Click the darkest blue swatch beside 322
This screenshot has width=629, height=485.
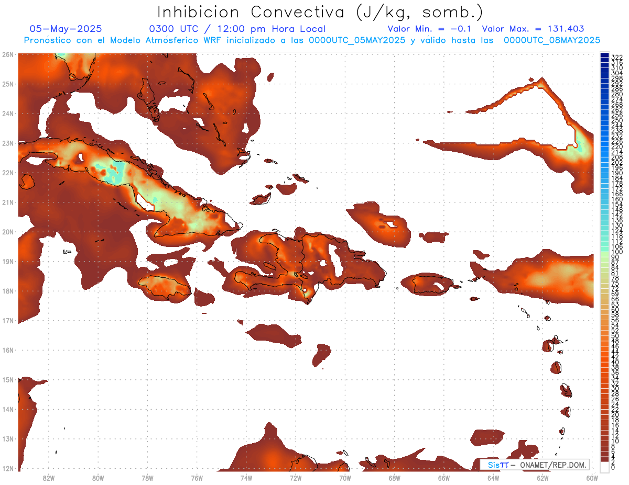click(x=604, y=55)
